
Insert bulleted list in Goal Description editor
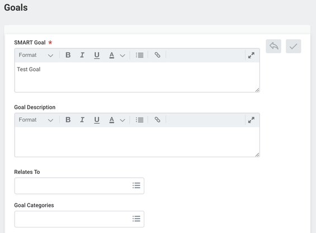tap(139, 120)
